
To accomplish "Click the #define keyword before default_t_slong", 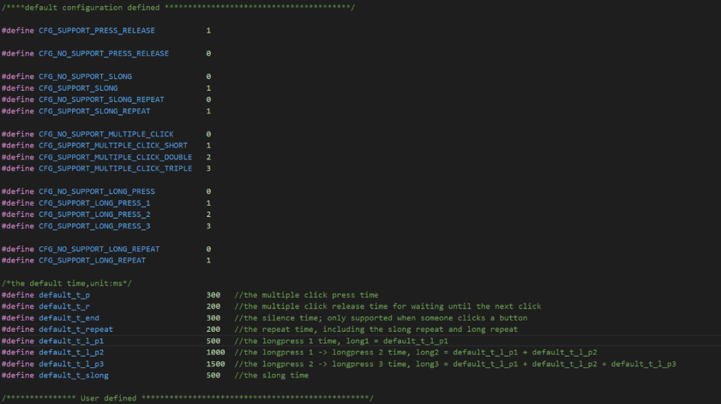I will pyautogui.click(x=17, y=375).
